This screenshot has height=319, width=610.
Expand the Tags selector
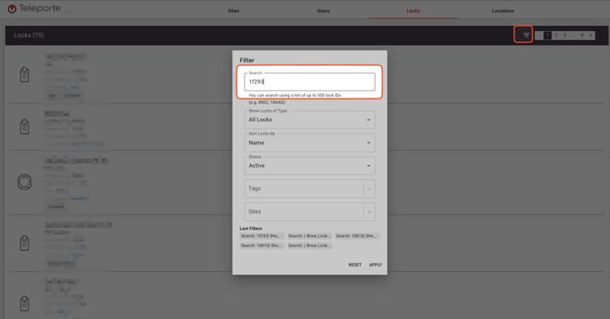pos(309,189)
